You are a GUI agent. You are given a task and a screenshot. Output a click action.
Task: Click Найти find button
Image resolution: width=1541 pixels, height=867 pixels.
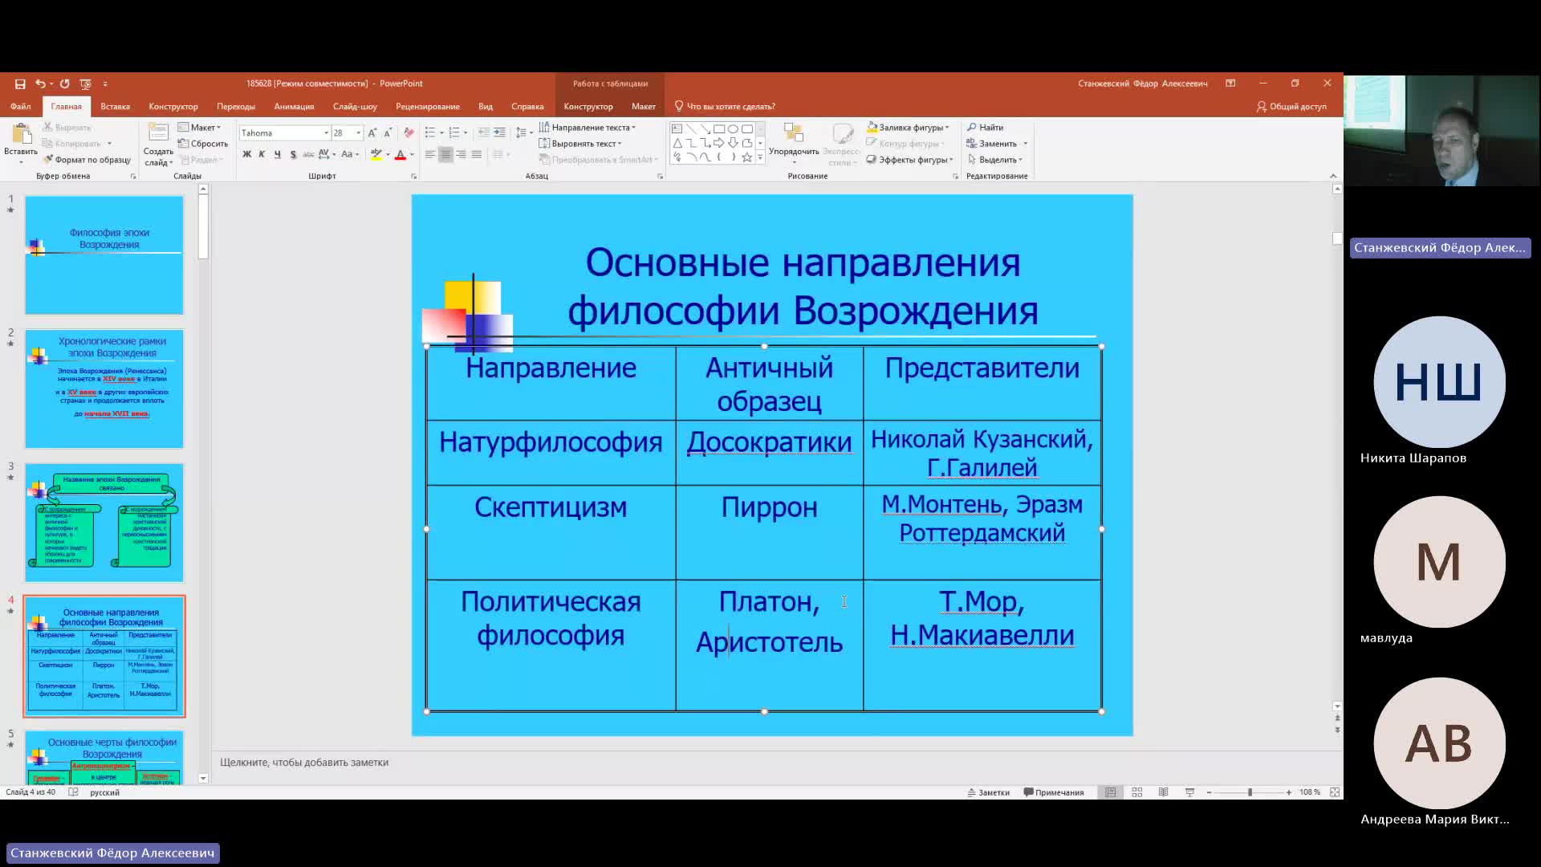(x=986, y=128)
